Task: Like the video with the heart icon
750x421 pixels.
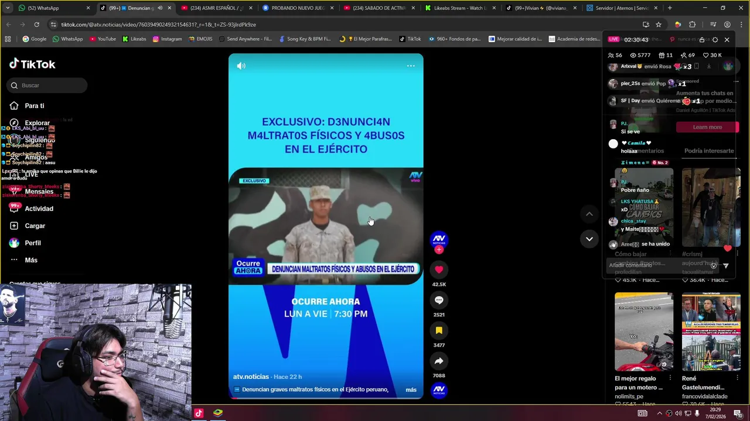Action: pos(439,270)
